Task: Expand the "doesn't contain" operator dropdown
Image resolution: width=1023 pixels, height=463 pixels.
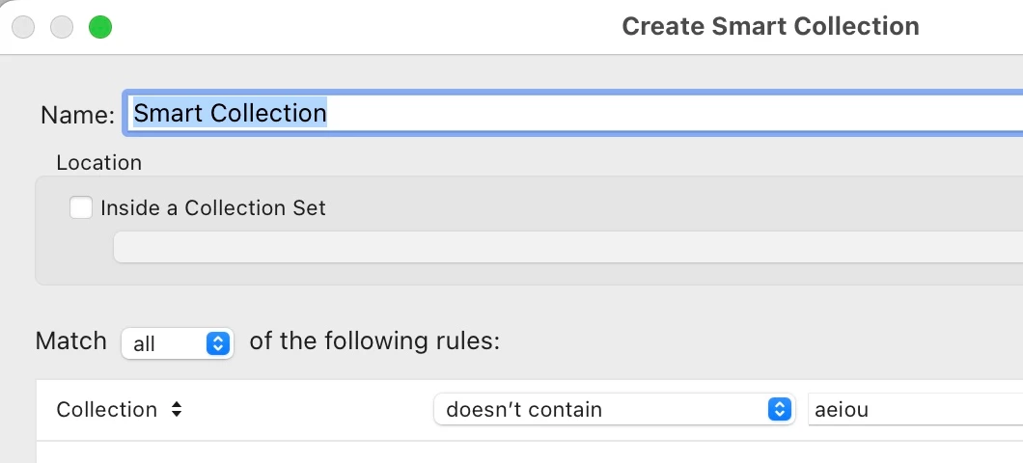Action: click(x=614, y=409)
